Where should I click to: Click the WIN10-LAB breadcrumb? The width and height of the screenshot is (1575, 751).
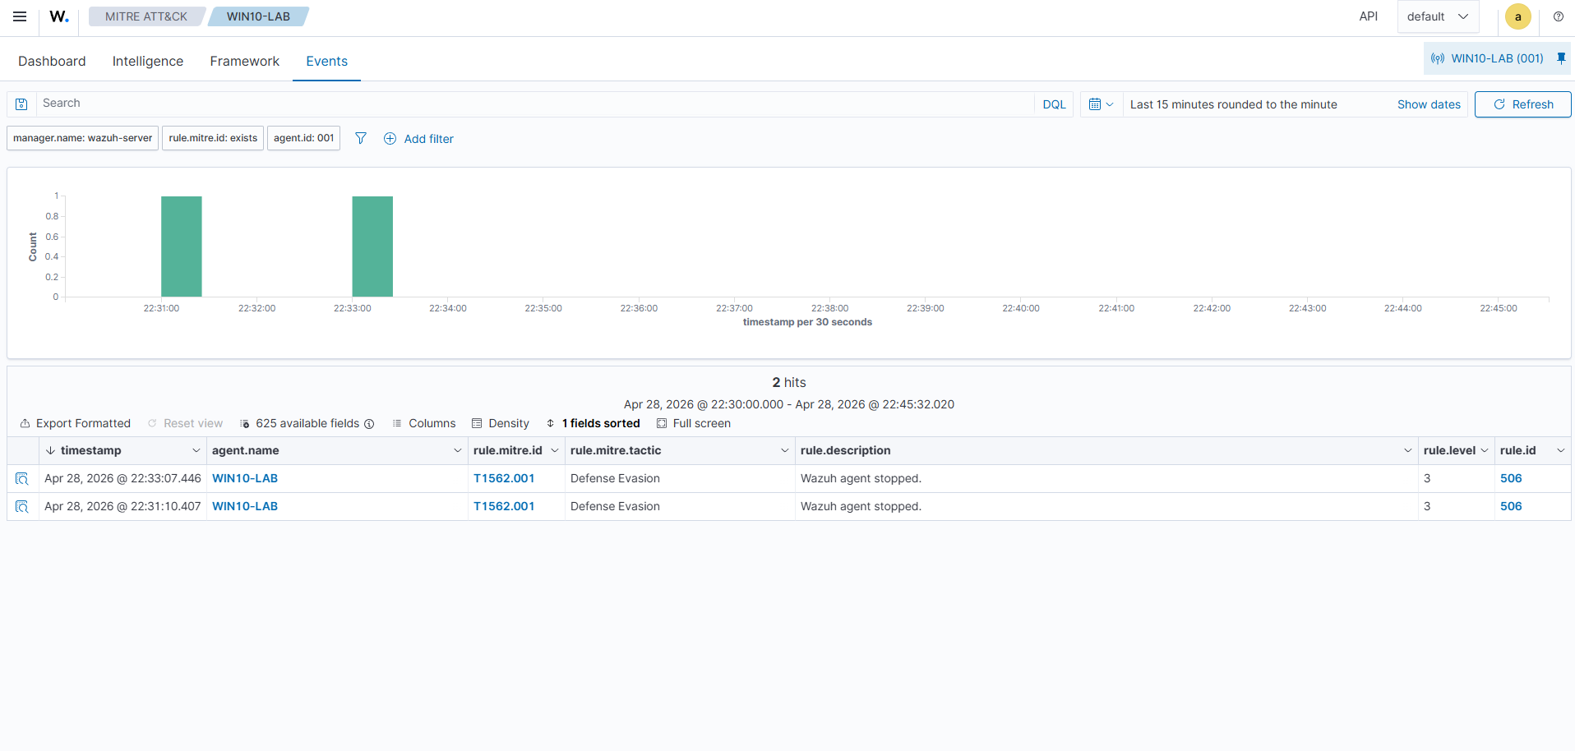[258, 16]
